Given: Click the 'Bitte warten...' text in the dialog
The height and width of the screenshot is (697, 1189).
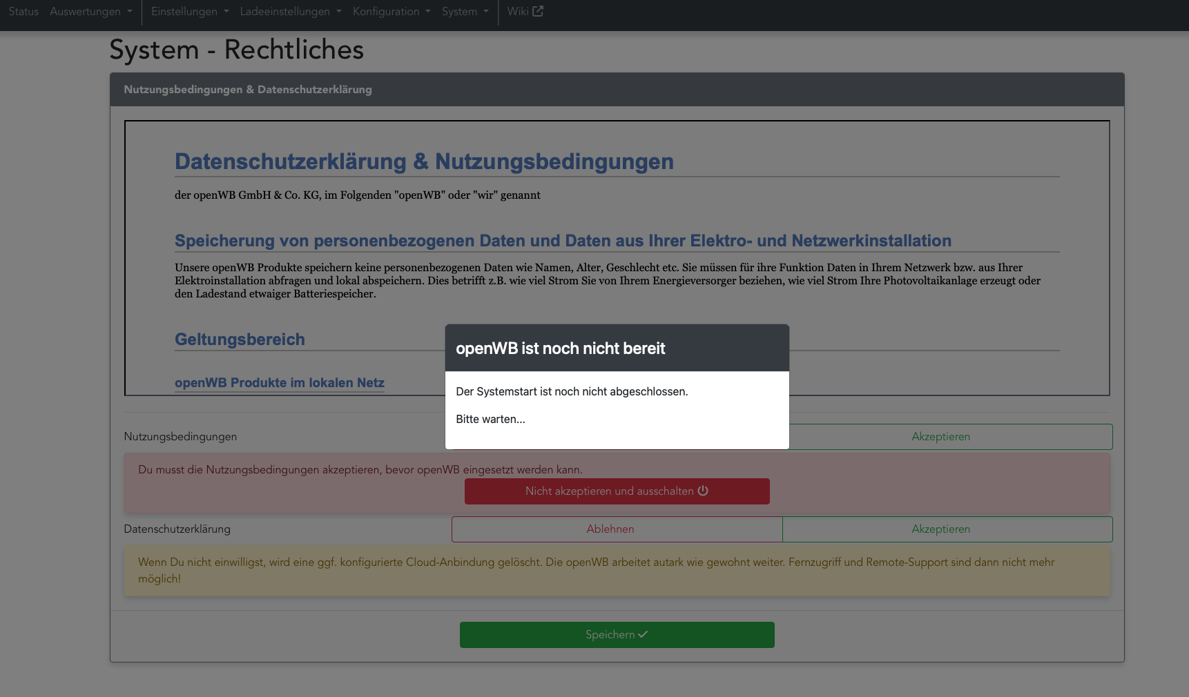Looking at the screenshot, I should [490, 419].
